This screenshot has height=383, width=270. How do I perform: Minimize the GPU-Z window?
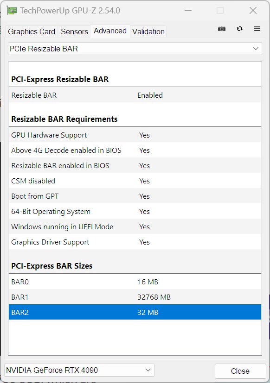point(188,11)
